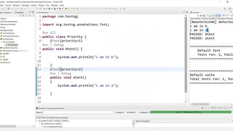Click Remove All Terminated Launches icon
The width and height of the screenshot is (233, 131).
pos(204,16)
